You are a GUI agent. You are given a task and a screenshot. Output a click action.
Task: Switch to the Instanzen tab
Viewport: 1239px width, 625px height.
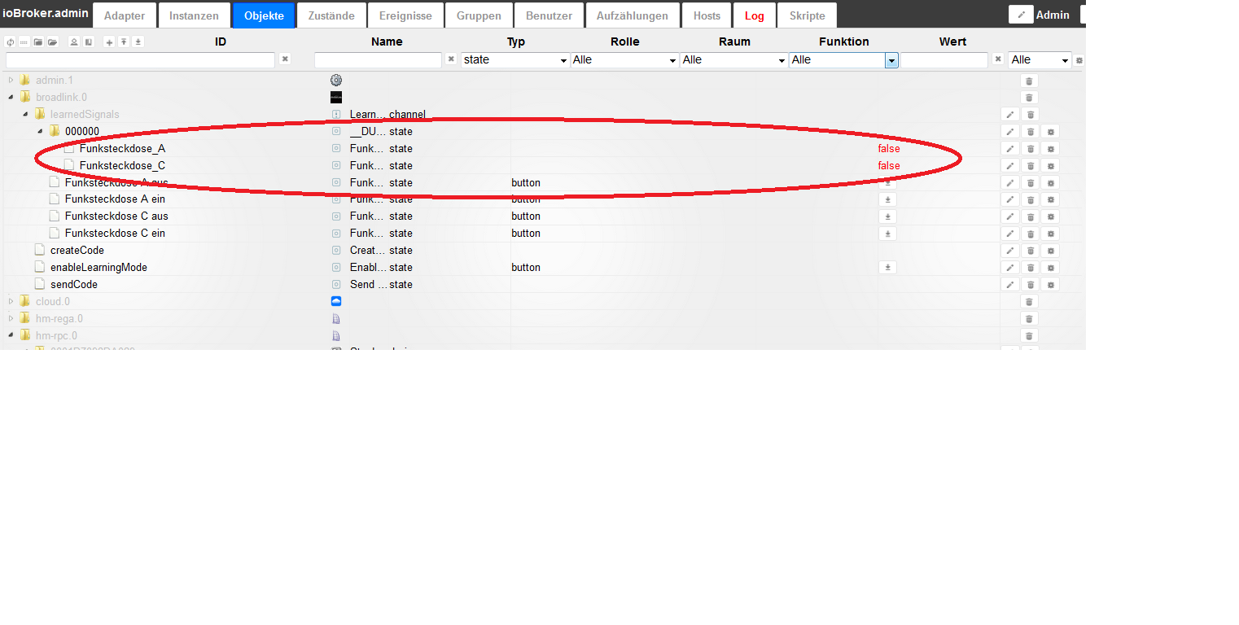pos(194,15)
